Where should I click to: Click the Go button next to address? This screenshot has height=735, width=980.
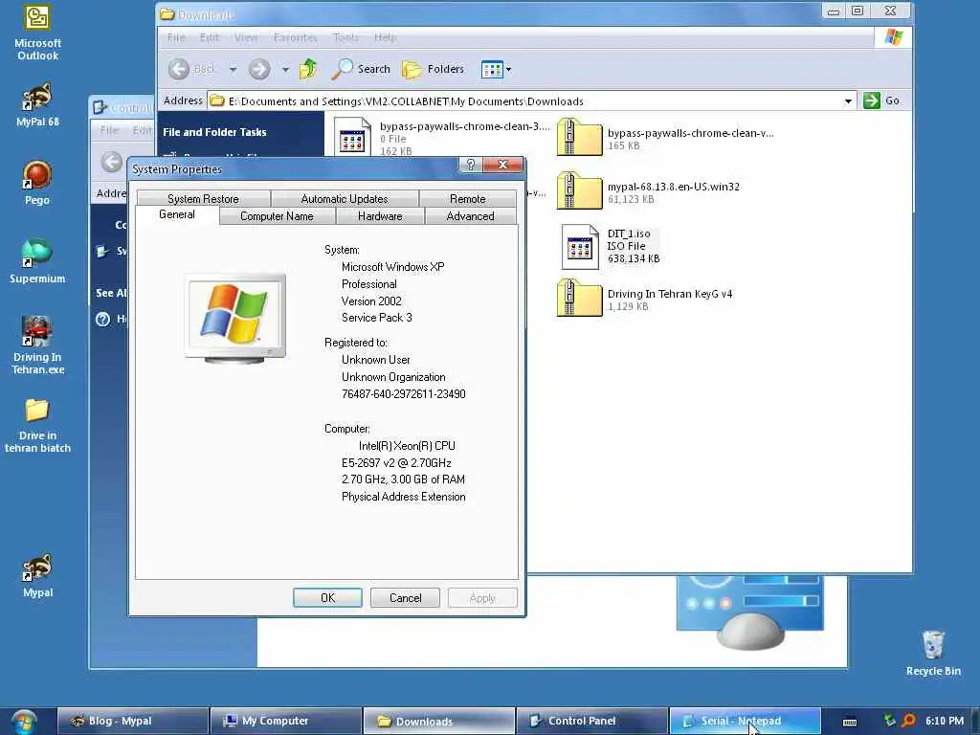(x=881, y=100)
